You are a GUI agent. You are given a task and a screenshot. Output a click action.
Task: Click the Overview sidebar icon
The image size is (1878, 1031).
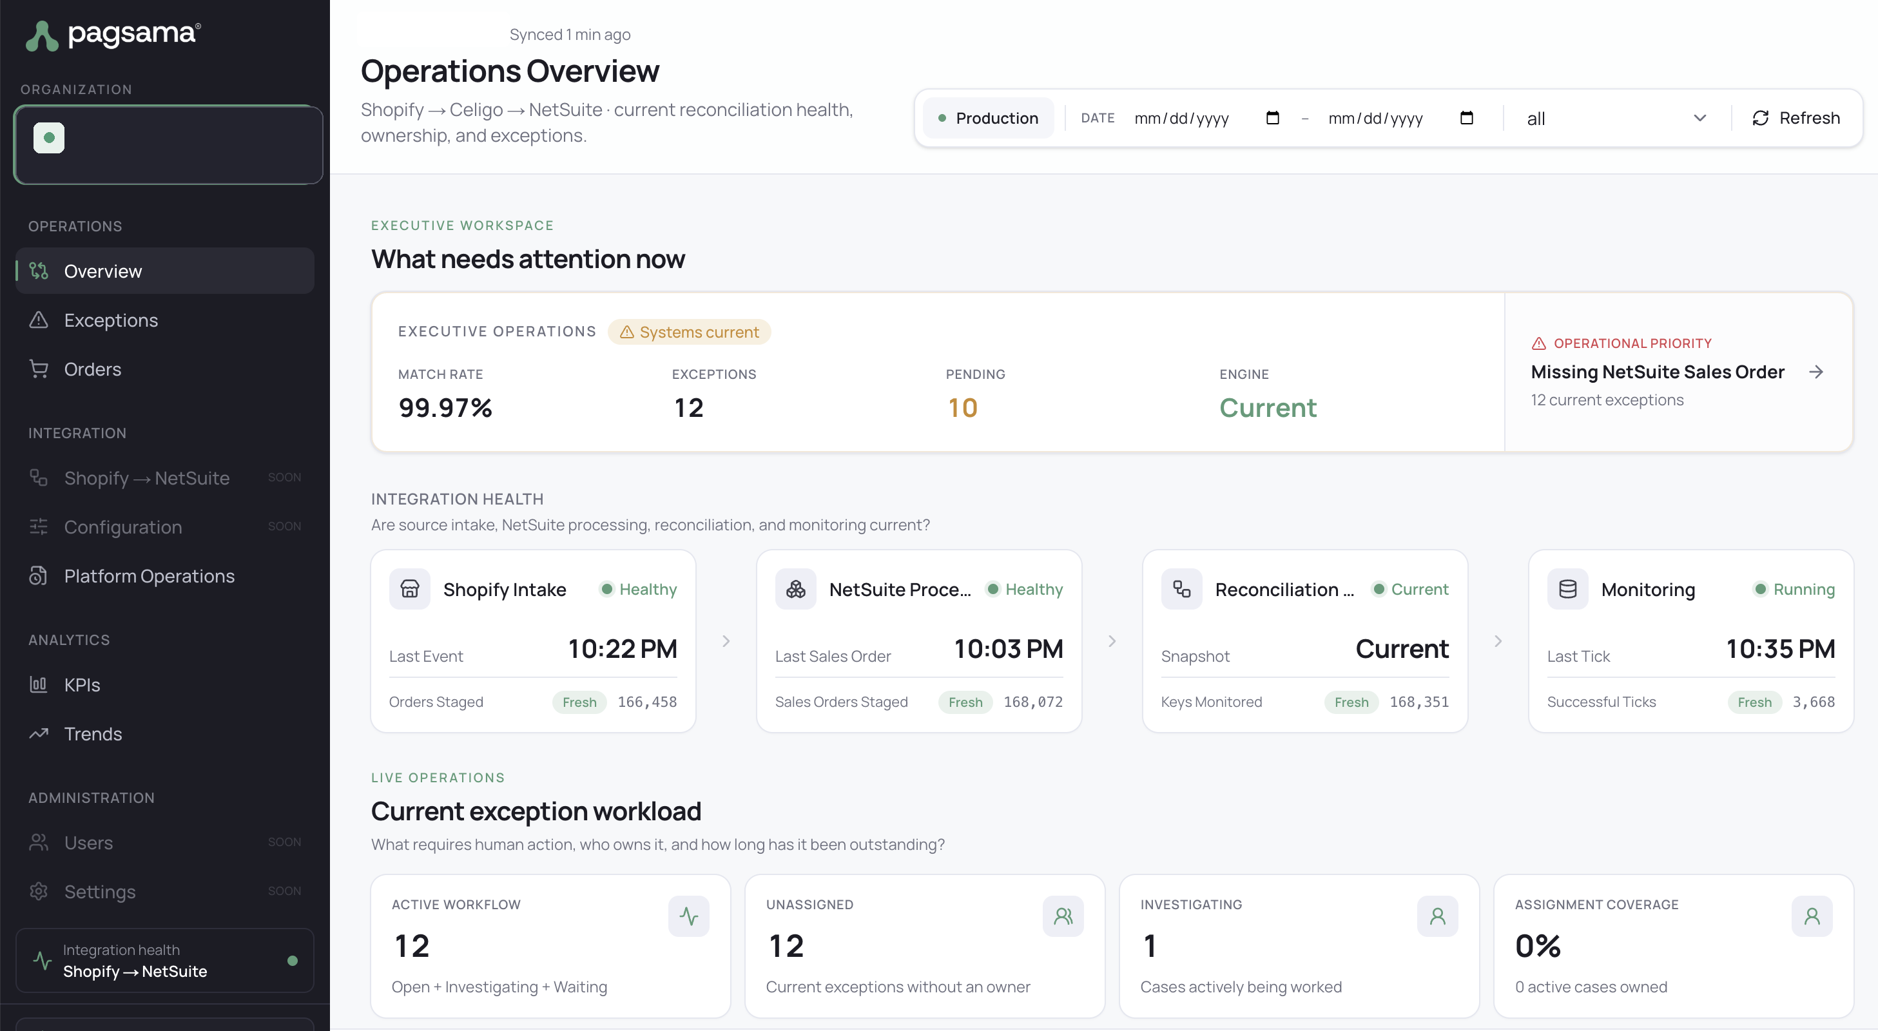(39, 271)
